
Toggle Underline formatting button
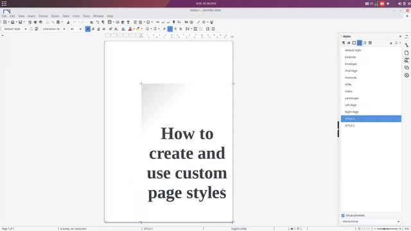point(98,29)
